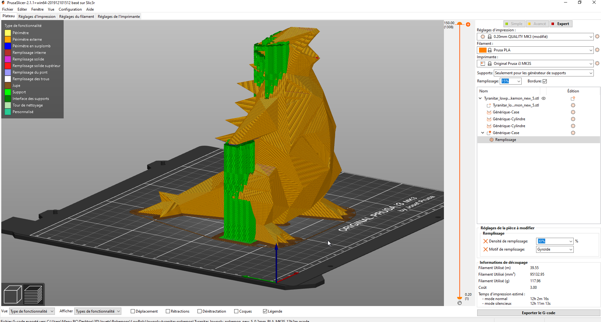Open the Remplissage 15% dropdown
Viewport: 601px width, 322px height.
click(x=519, y=81)
